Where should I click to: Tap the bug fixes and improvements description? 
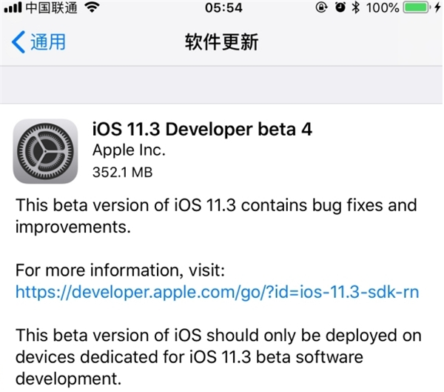(x=216, y=215)
